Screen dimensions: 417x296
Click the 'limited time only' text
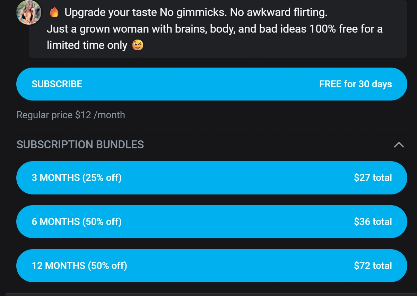coord(87,45)
